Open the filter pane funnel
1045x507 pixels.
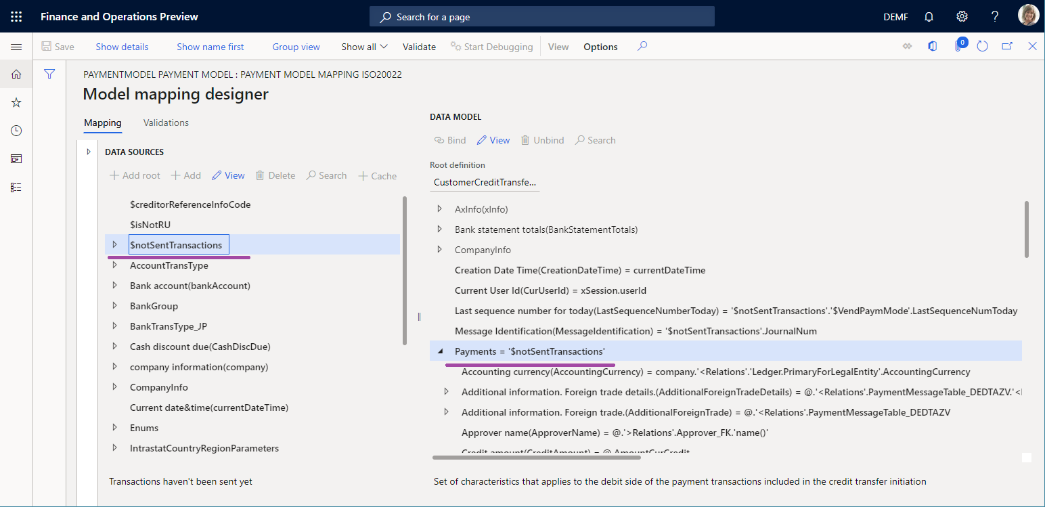click(49, 74)
